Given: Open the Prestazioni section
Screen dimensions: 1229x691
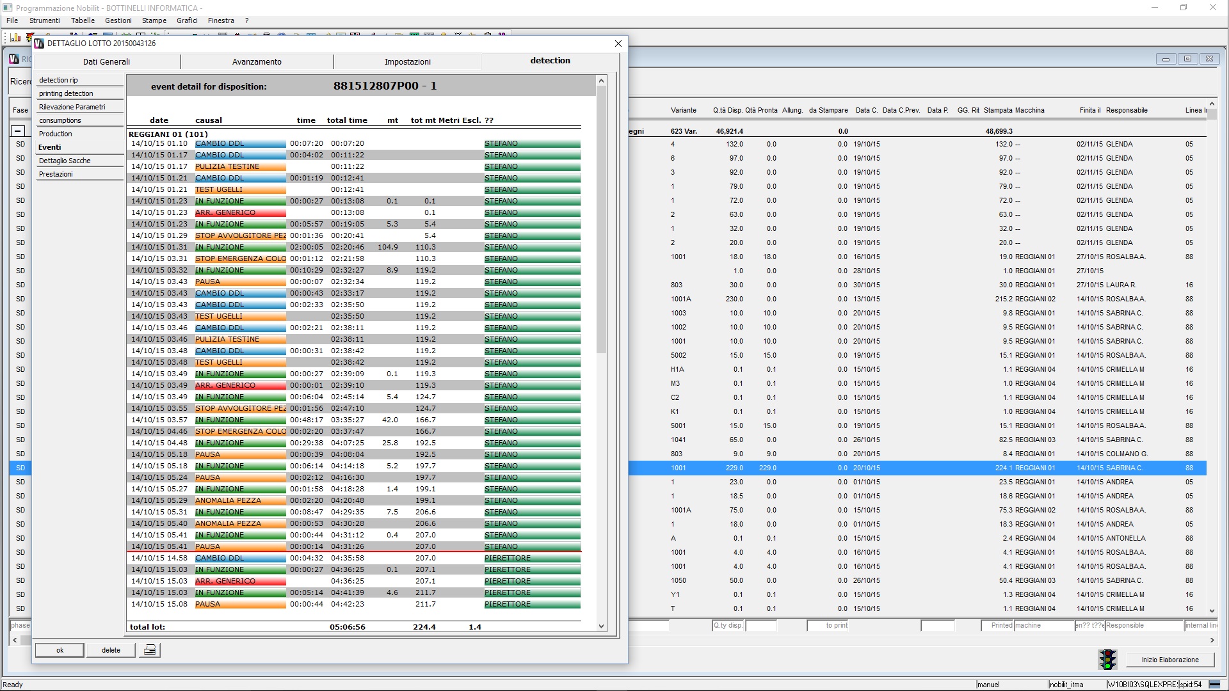Looking at the screenshot, I should [x=79, y=174].
